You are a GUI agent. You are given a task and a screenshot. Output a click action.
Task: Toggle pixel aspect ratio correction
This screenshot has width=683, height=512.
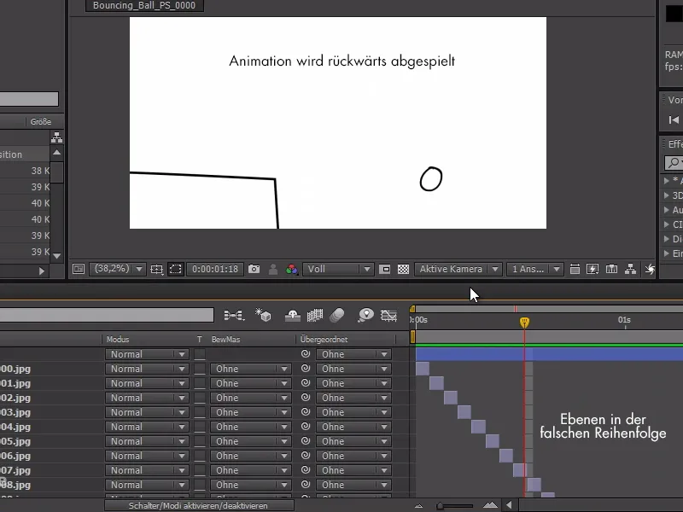click(x=575, y=269)
